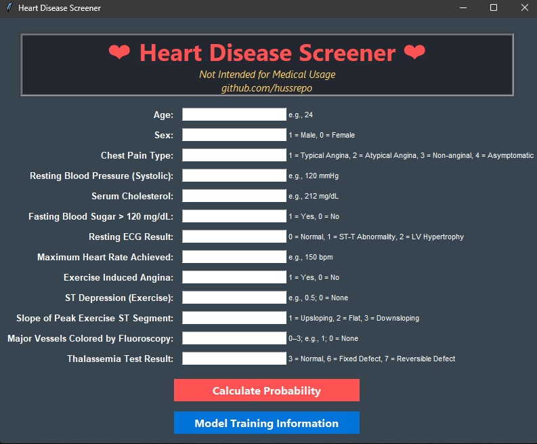537x444 pixels.
Task: Click the left heart icon in header
Action: click(x=119, y=52)
